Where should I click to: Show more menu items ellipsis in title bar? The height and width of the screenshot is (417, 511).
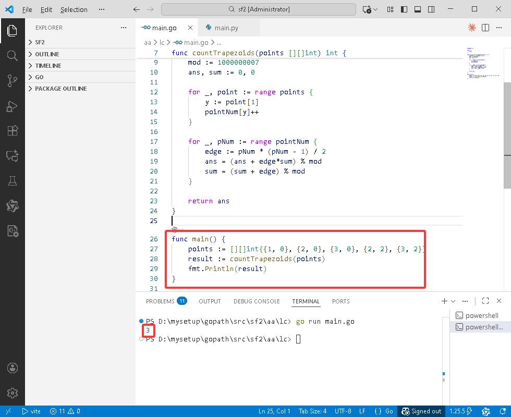(x=102, y=9)
